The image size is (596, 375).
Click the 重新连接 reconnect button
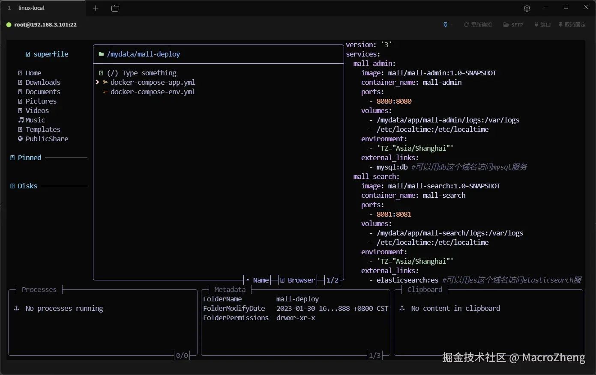point(478,25)
